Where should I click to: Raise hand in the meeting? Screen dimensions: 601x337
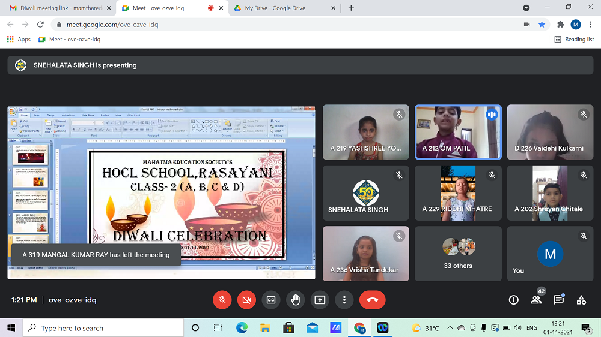(295, 300)
